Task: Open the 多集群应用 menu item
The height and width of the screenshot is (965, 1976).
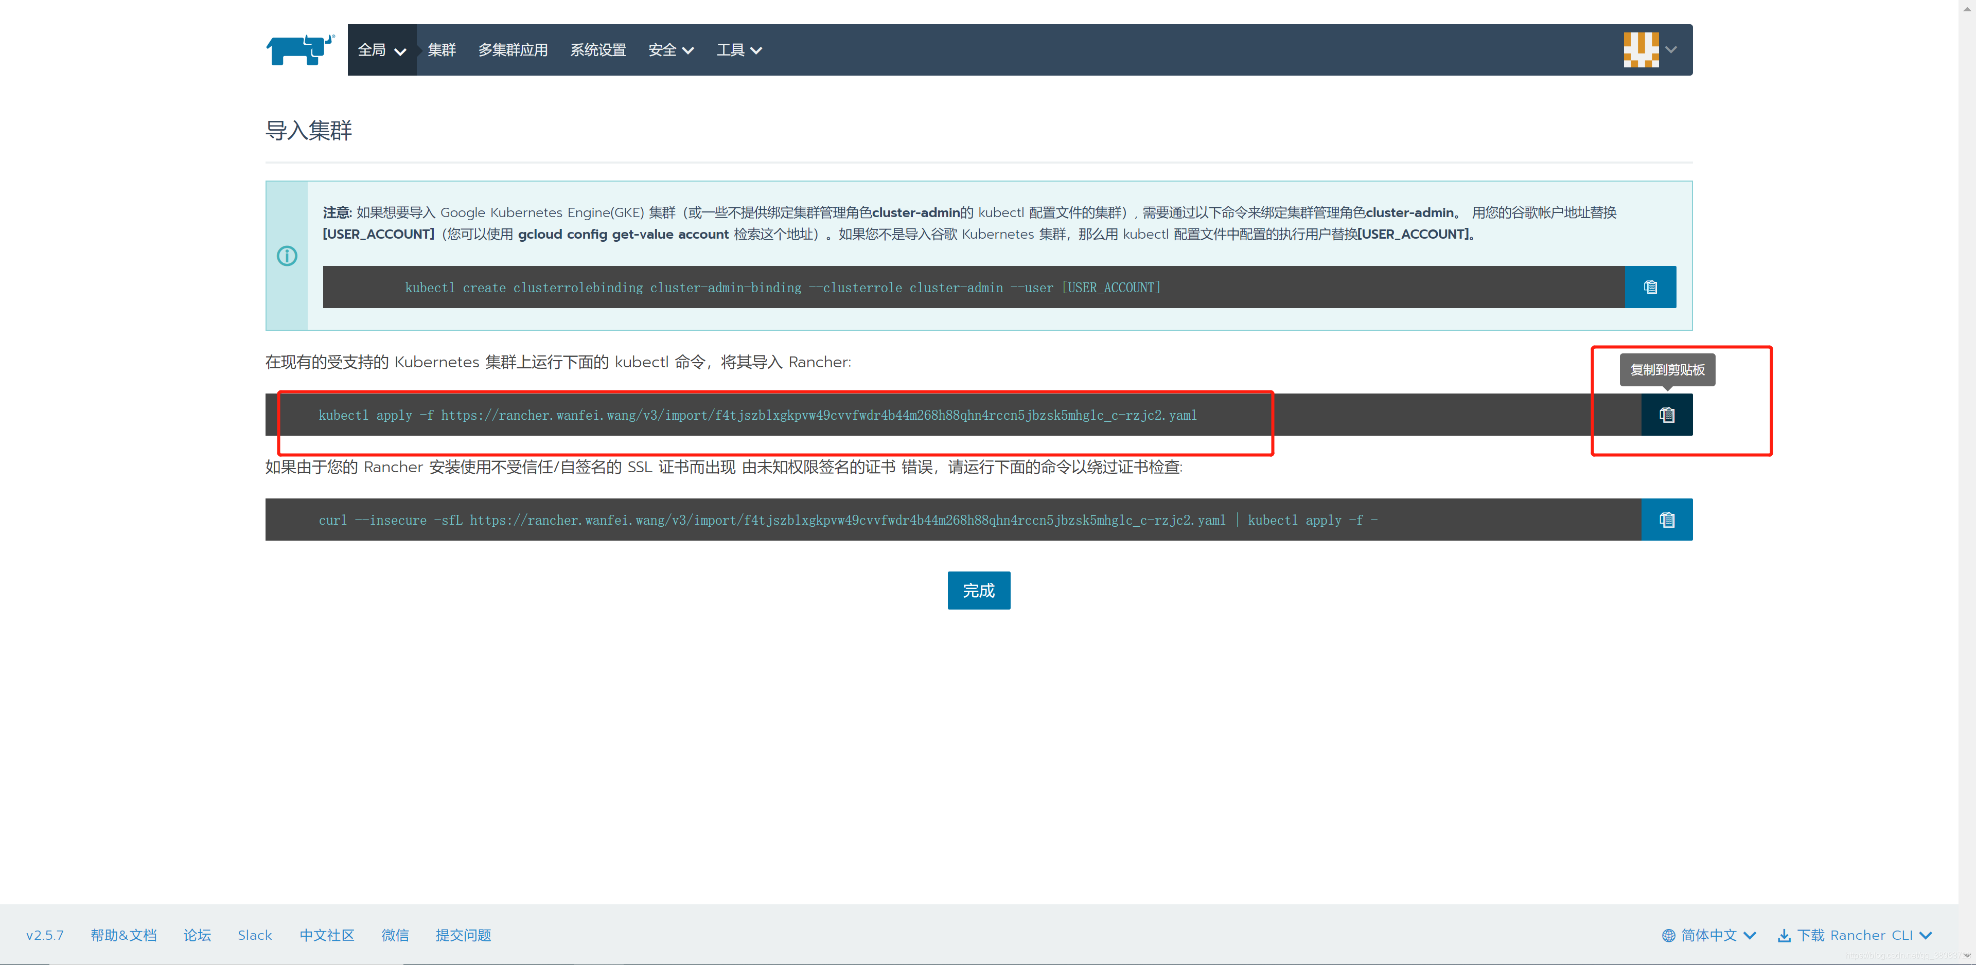Action: (513, 50)
